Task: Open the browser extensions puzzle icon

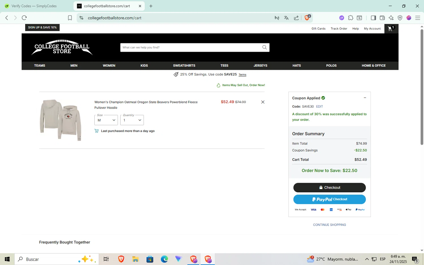Action: click(x=351, y=18)
